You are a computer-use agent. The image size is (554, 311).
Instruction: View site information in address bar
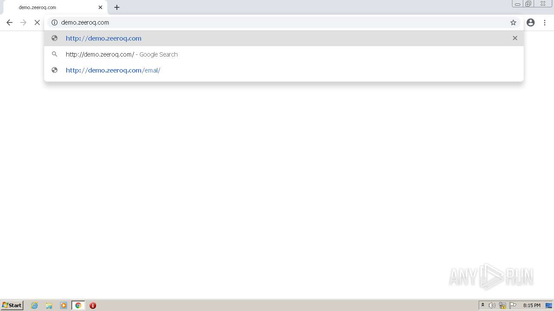55,22
